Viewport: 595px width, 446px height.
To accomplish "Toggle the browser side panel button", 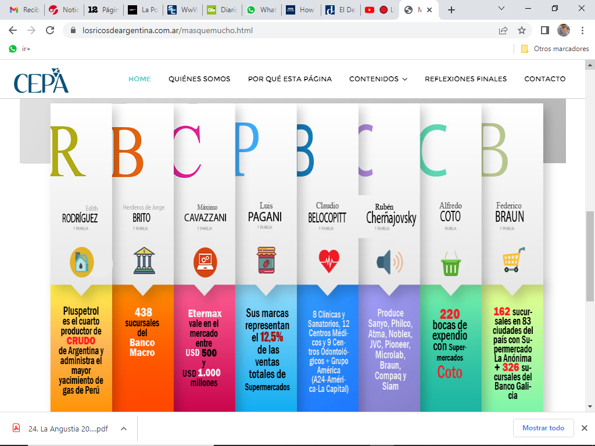I will pyautogui.click(x=545, y=30).
